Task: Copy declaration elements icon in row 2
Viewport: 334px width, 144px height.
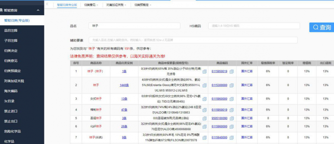Action: click(204, 85)
